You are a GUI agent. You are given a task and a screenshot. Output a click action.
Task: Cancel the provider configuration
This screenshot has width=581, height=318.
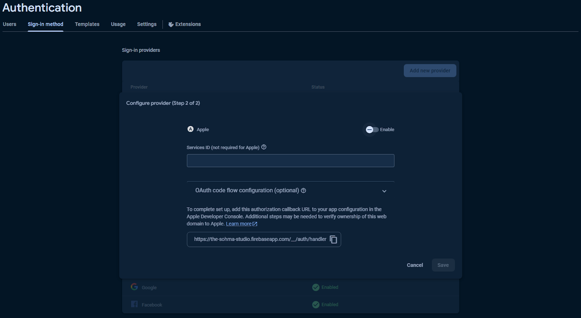[415, 265]
